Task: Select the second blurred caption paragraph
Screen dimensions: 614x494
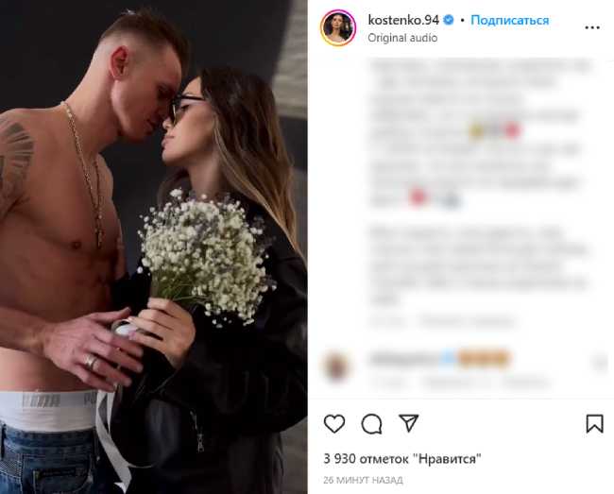Action: click(x=479, y=265)
